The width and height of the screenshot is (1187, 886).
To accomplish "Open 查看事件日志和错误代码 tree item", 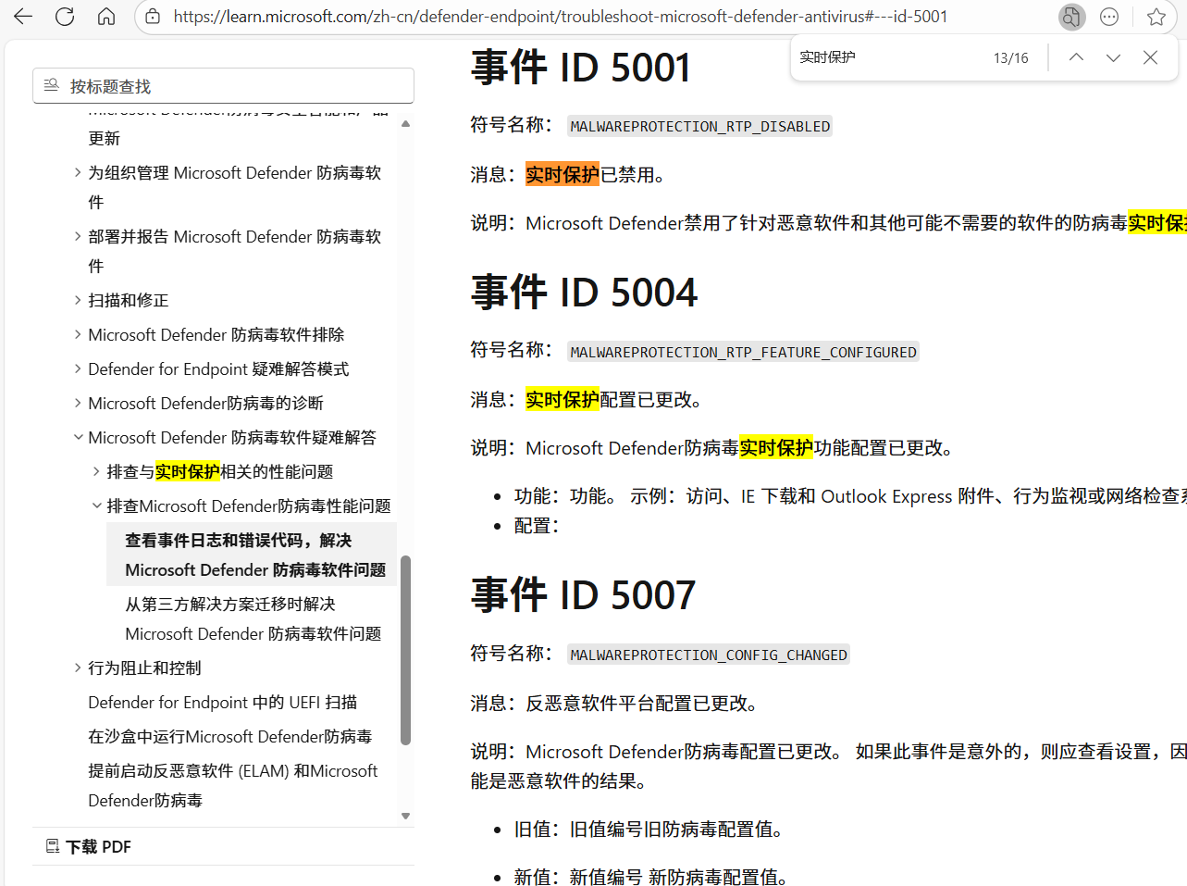I will (252, 555).
